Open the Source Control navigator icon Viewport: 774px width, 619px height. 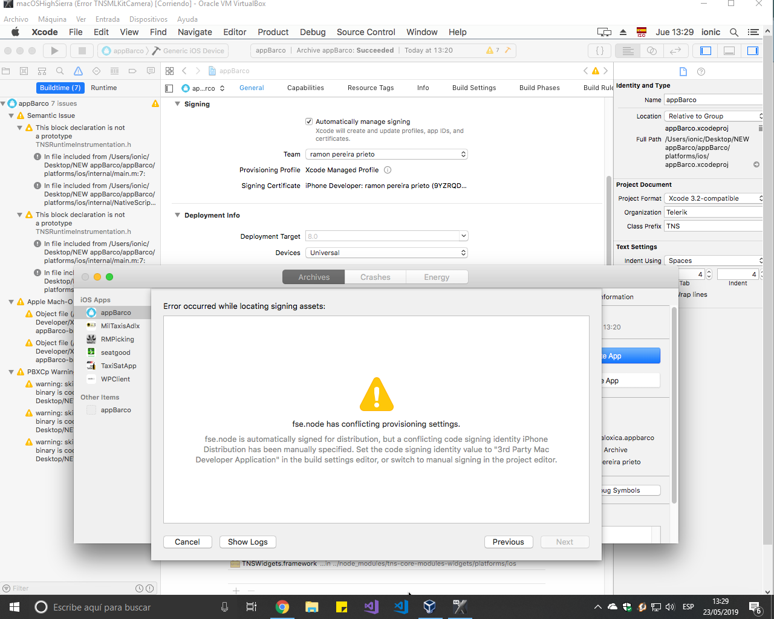(x=24, y=71)
